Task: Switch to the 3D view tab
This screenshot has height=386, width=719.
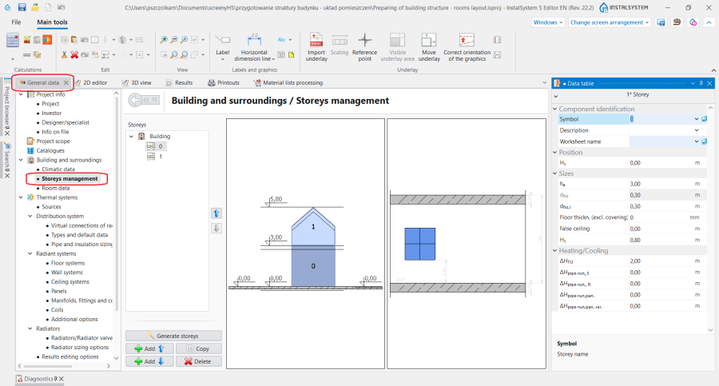Action: [137, 82]
